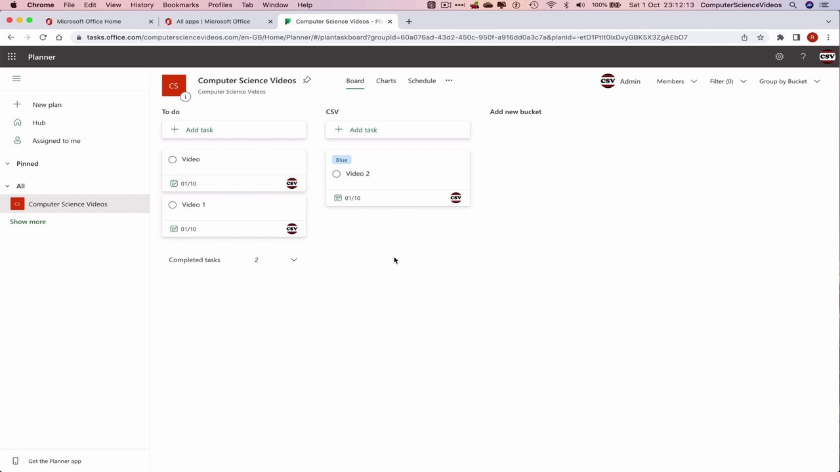Go back in Chrome
The image size is (840, 472).
[x=11, y=37]
